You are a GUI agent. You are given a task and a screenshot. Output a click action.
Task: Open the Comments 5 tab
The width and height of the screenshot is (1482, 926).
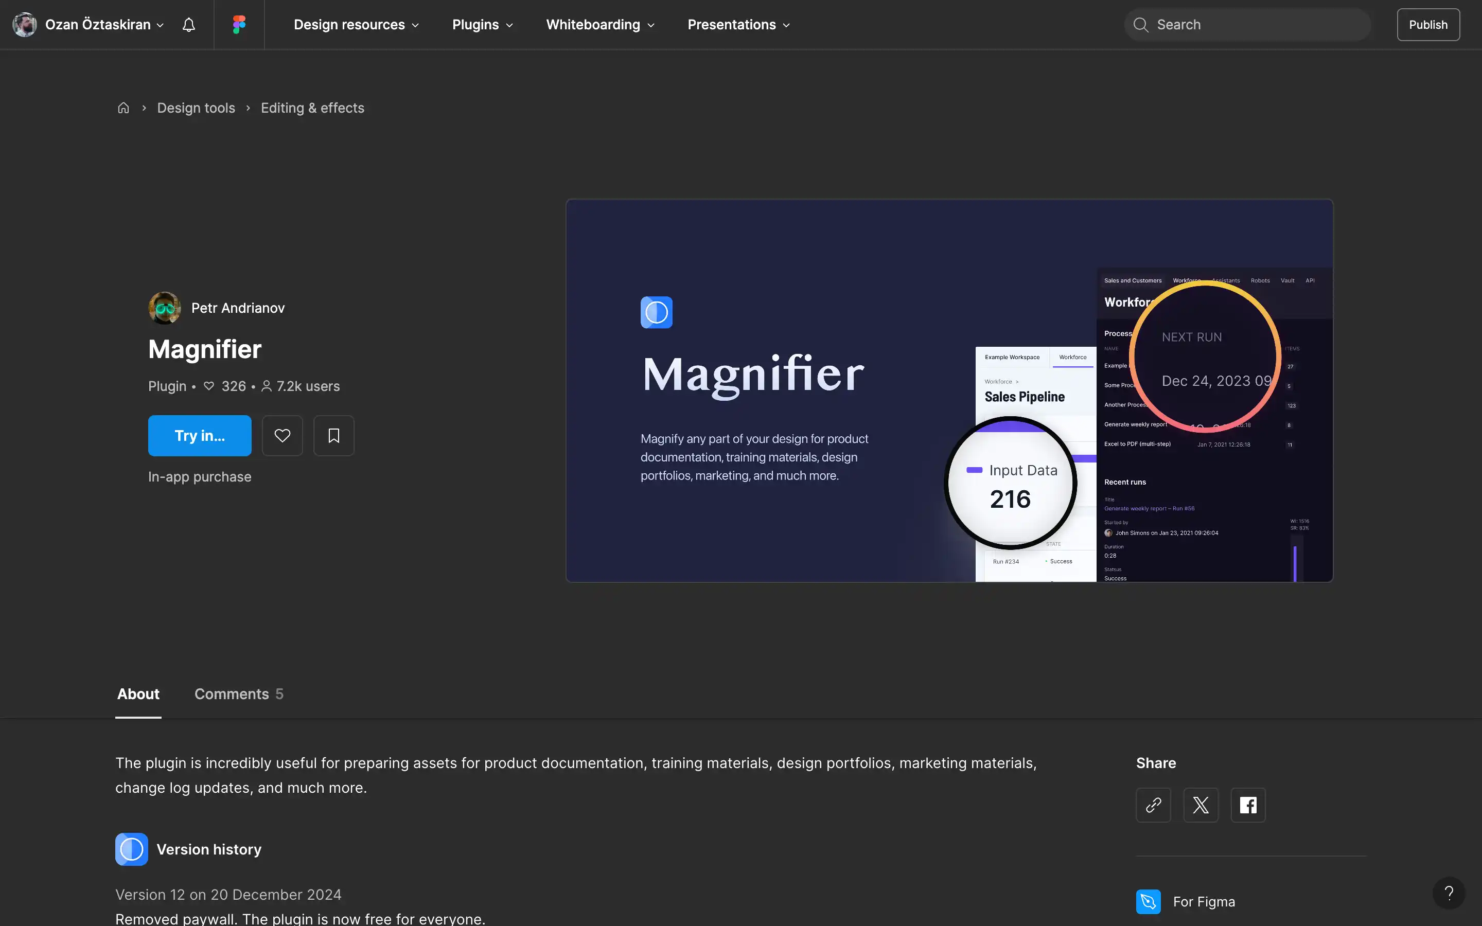[239, 694]
